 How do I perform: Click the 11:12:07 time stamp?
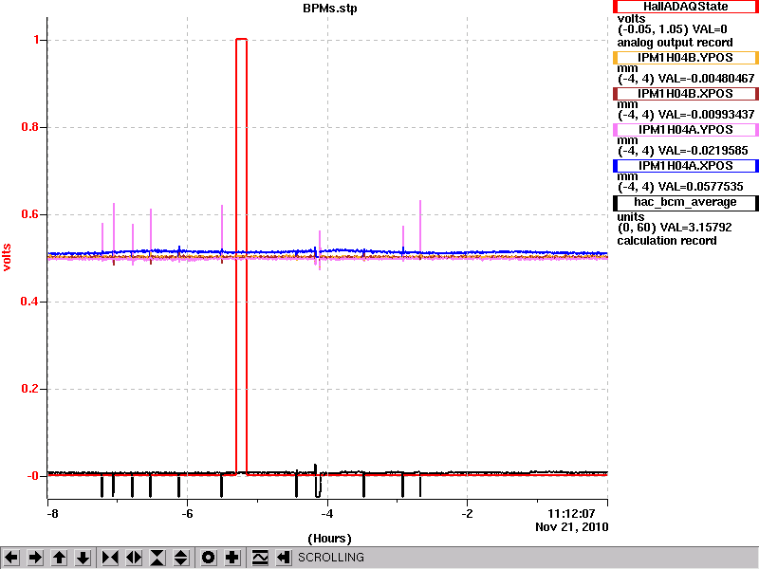point(571,514)
